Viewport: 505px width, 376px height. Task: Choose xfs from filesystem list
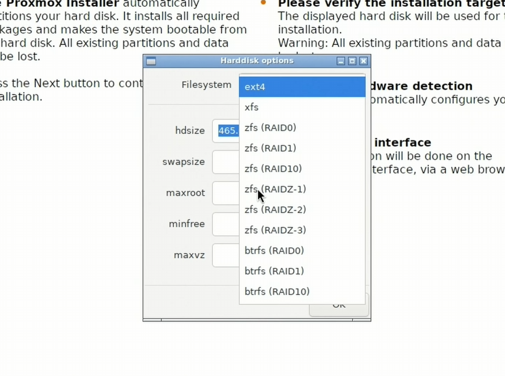(x=302, y=107)
